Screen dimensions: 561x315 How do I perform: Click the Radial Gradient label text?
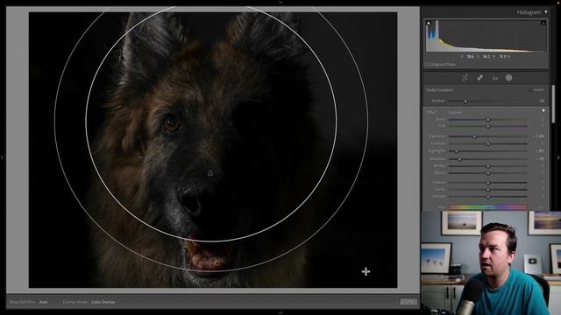(x=439, y=90)
